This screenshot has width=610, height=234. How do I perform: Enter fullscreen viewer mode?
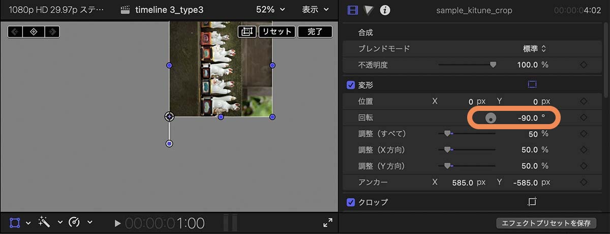pyautogui.click(x=328, y=222)
